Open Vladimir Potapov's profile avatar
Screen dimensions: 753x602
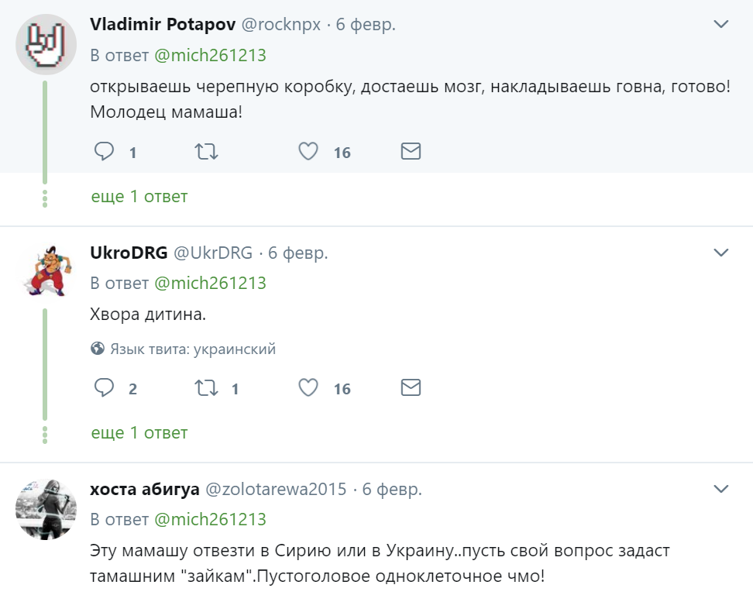tap(45, 45)
